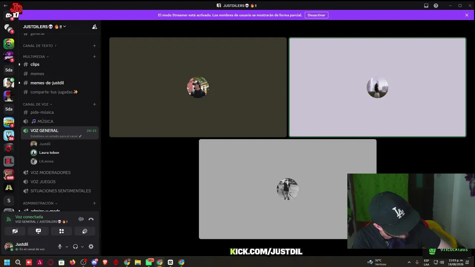This screenshot has height=267, width=475.
Task: Open the taskbar clock and date
Action: [x=456, y=262]
